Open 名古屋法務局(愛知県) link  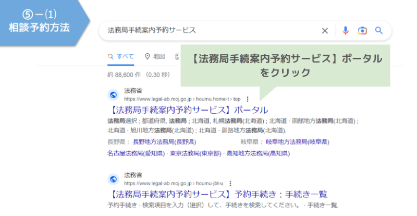136,153
